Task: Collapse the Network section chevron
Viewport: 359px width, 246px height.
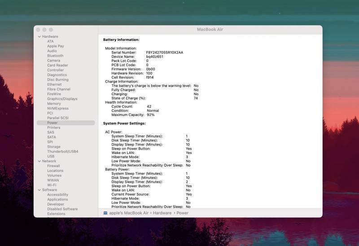Action: pos(39,161)
